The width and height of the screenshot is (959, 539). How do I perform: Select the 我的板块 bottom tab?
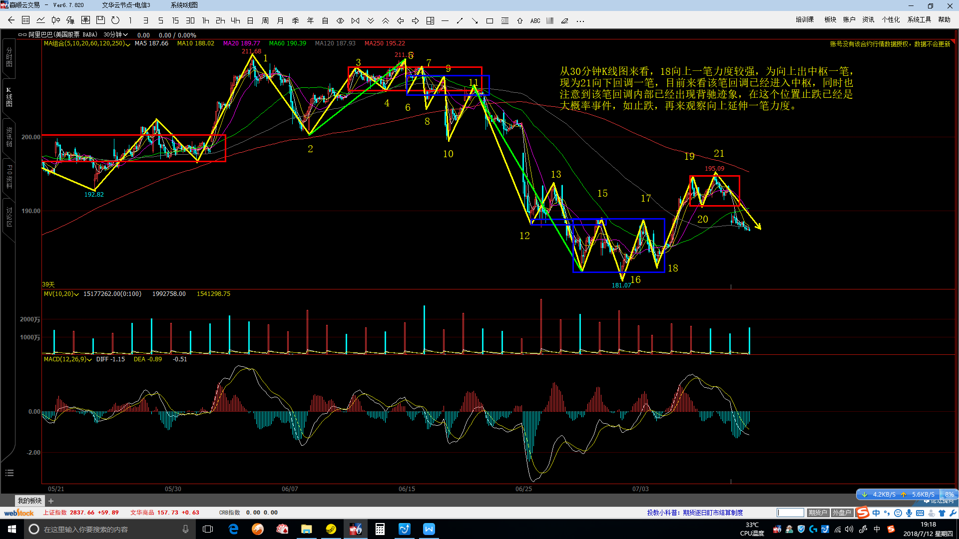[29, 501]
